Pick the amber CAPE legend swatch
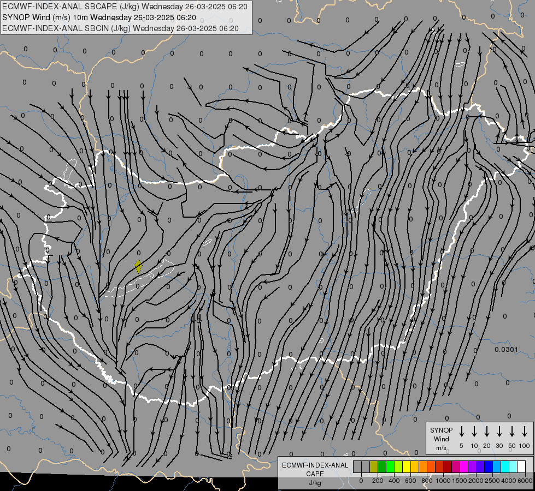Screen dimensions: 535x491 pos(415,467)
